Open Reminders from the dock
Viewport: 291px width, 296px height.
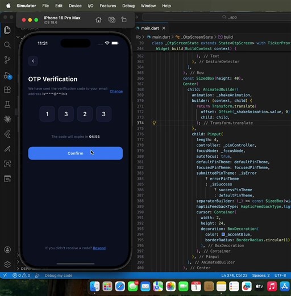[234, 286]
